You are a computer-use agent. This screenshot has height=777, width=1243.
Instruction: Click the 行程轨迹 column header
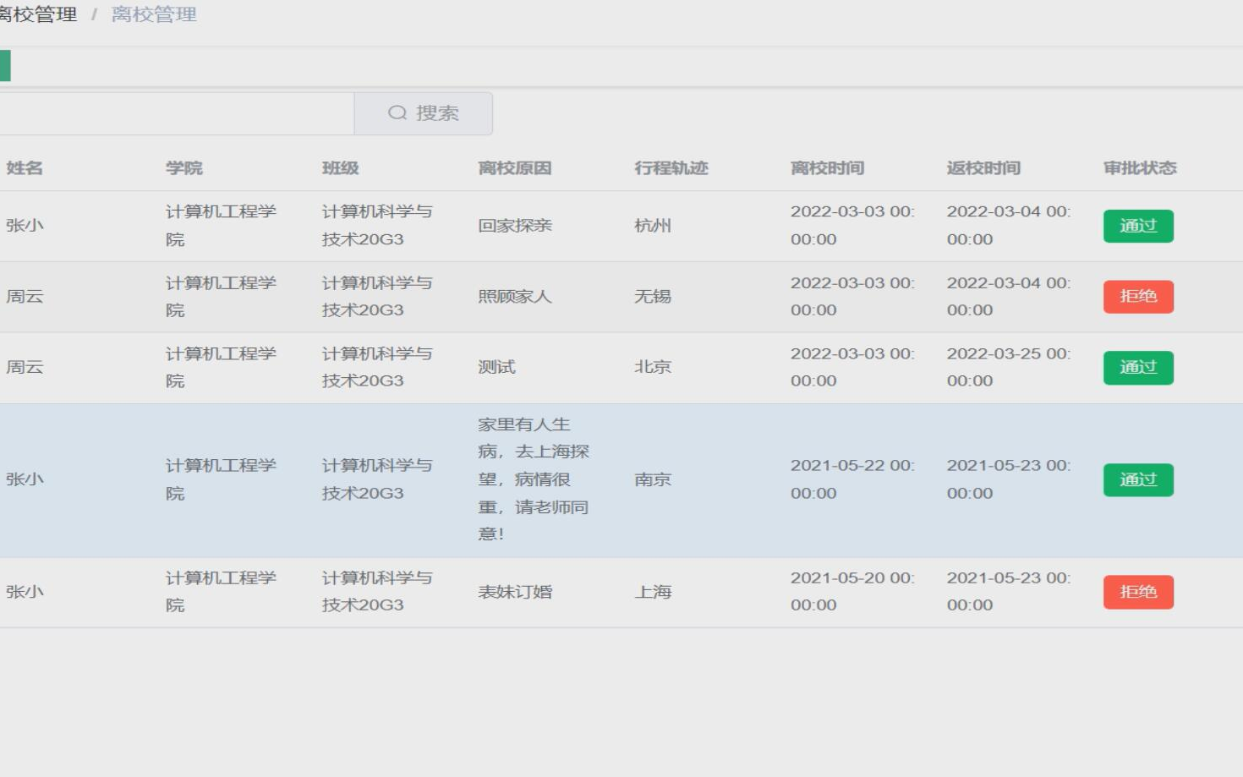coord(671,168)
